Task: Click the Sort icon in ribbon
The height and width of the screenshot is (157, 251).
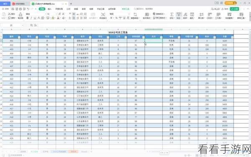Action: [x=185, y=15]
